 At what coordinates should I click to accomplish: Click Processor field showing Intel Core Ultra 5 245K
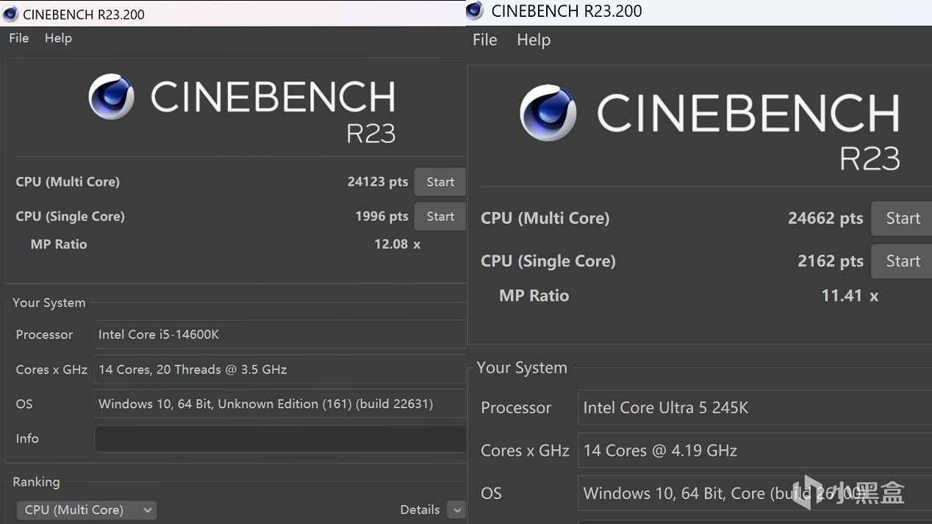755,408
